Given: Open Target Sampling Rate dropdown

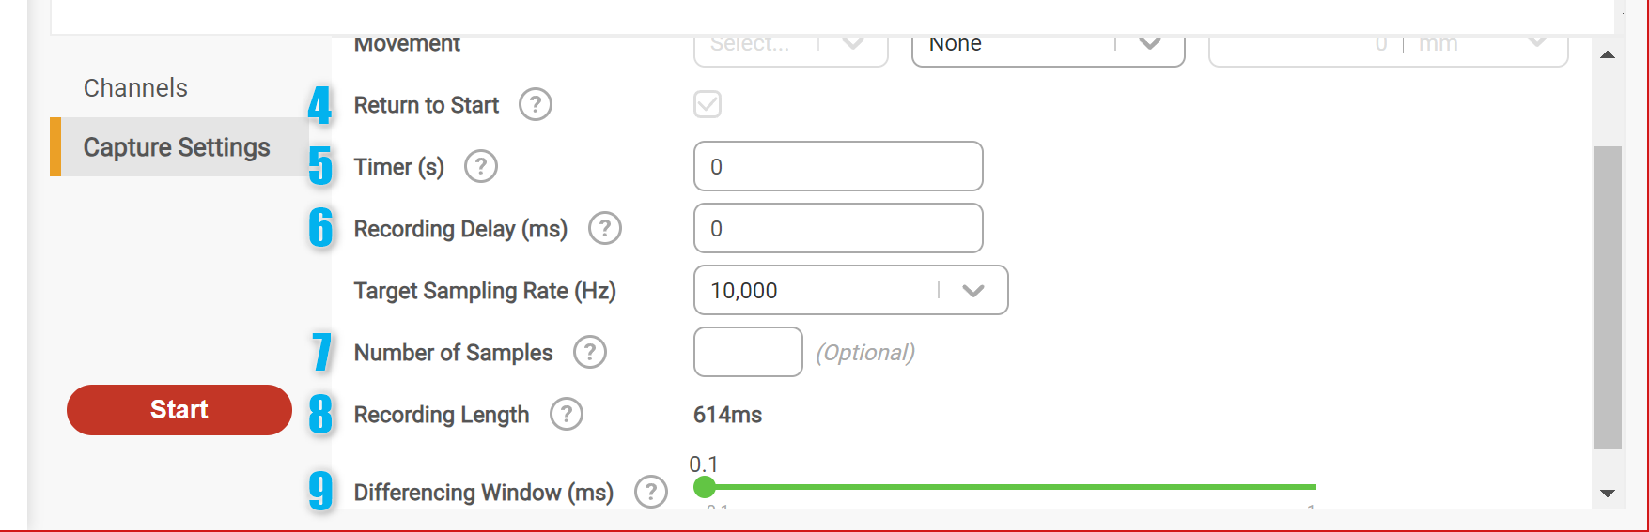Looking at the screenshot, I should (x=850, y=290).
